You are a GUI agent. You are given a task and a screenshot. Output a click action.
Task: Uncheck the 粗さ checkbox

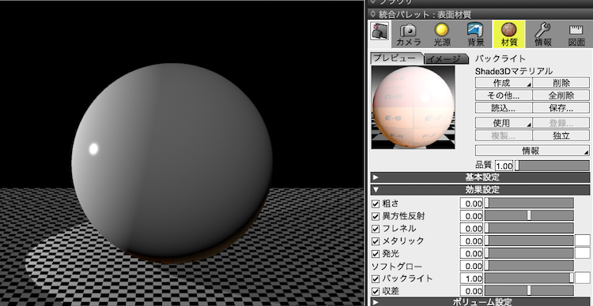coord(376,203)
